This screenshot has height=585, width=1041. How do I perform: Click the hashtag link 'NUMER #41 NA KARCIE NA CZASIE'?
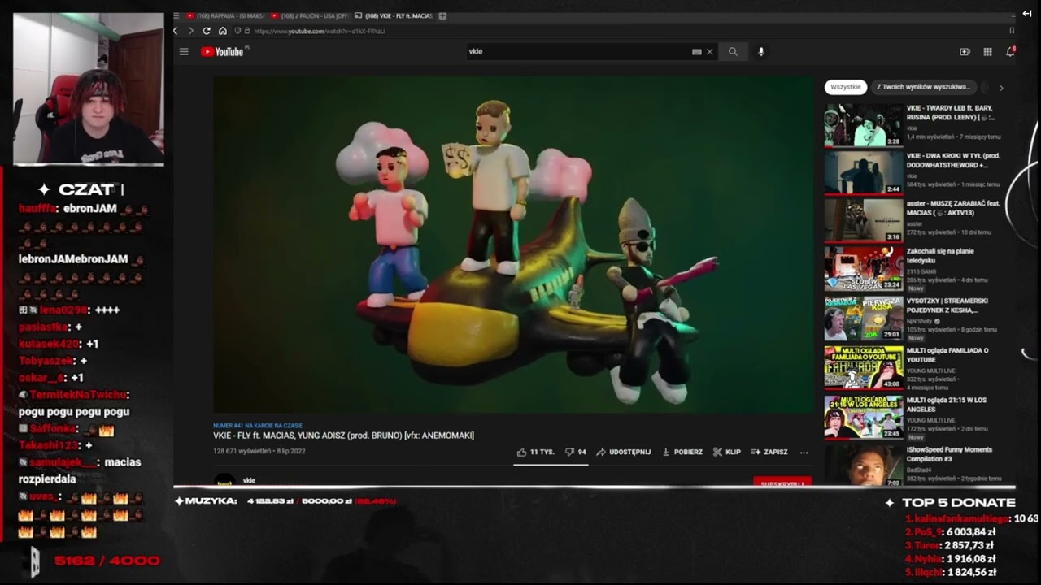pyautogui.click(x=258, y=425)
